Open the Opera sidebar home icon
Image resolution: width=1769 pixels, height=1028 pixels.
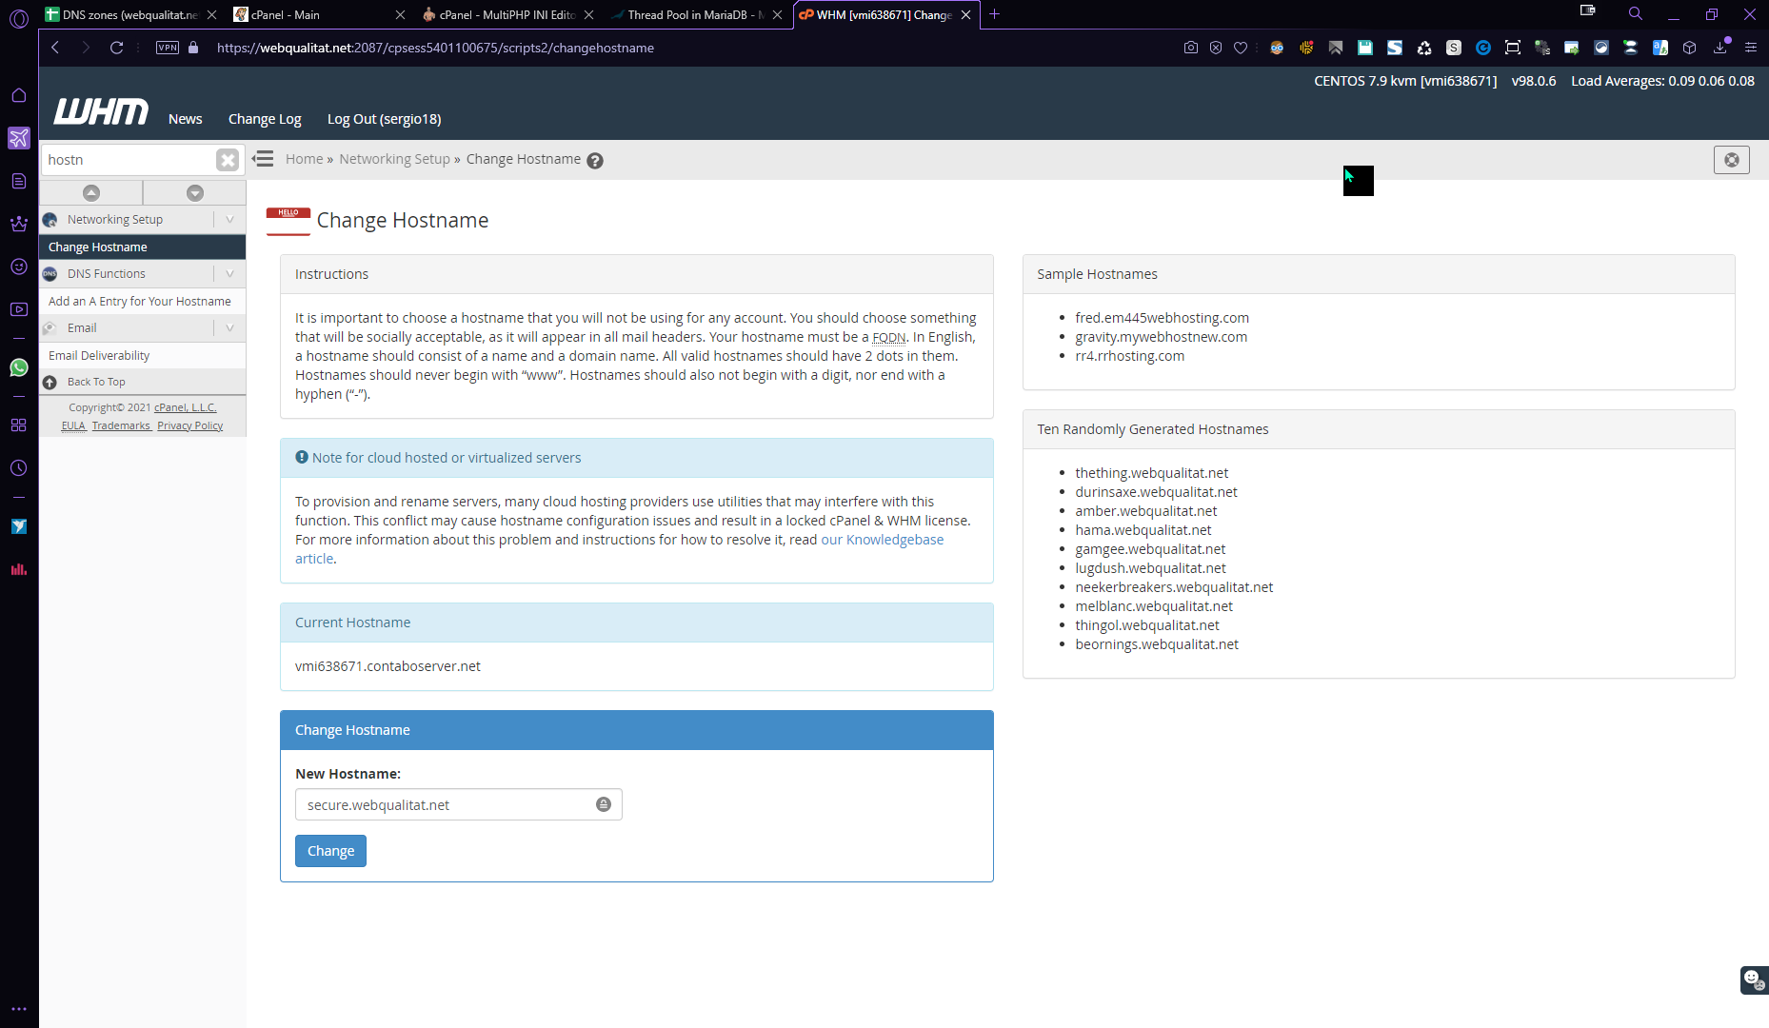(x=19, y=95)
